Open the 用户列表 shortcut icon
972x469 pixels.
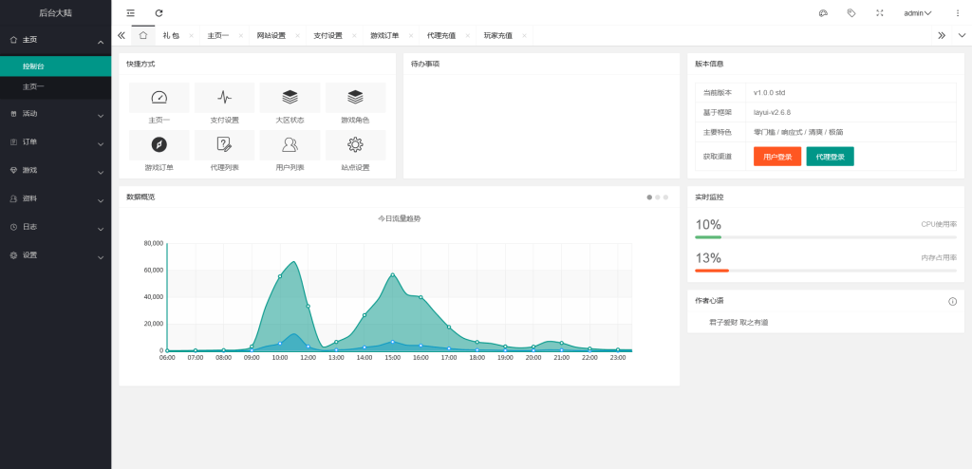[x=290, y=144]
